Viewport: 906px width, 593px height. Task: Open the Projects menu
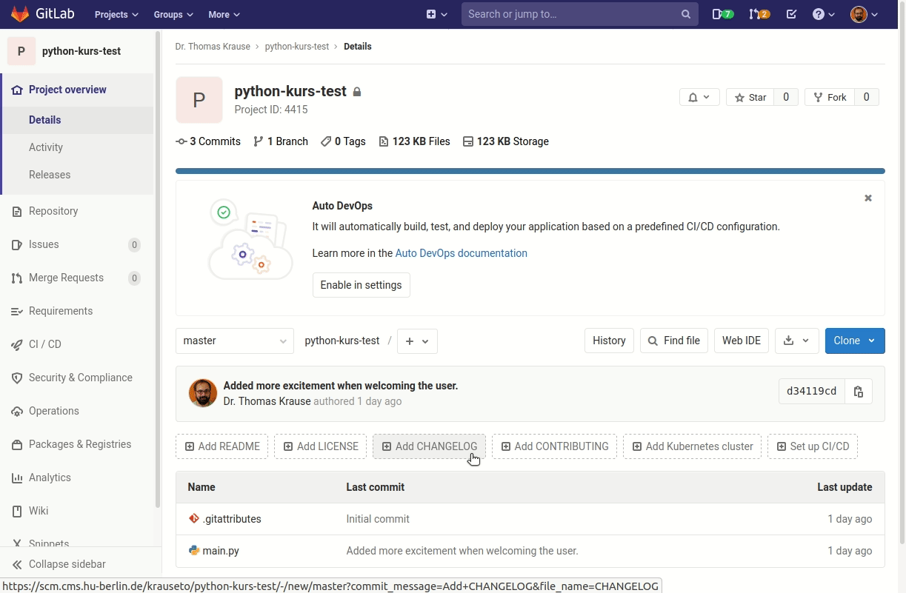click(116, 14)
